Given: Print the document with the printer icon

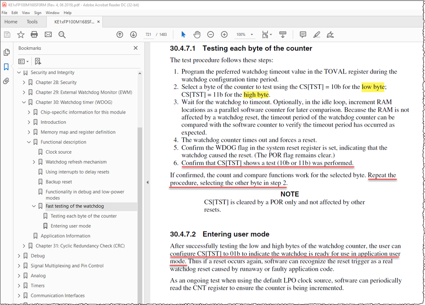Looking at the screenshot, I should 34,34.
